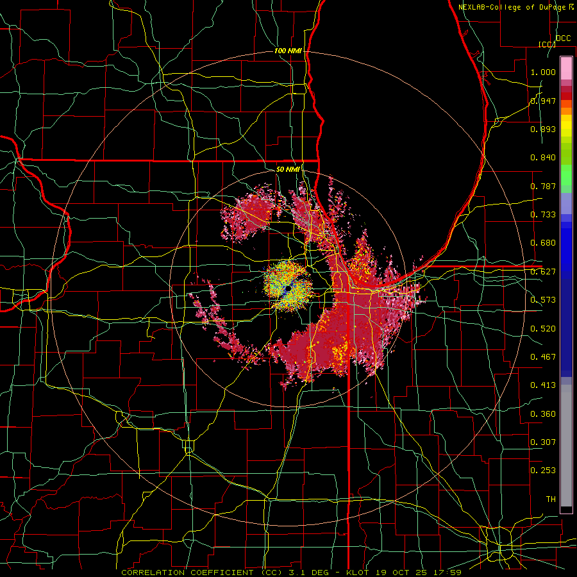Click the 0.787 color scale value
Screen dimensions: 577x577
[543, 186]
